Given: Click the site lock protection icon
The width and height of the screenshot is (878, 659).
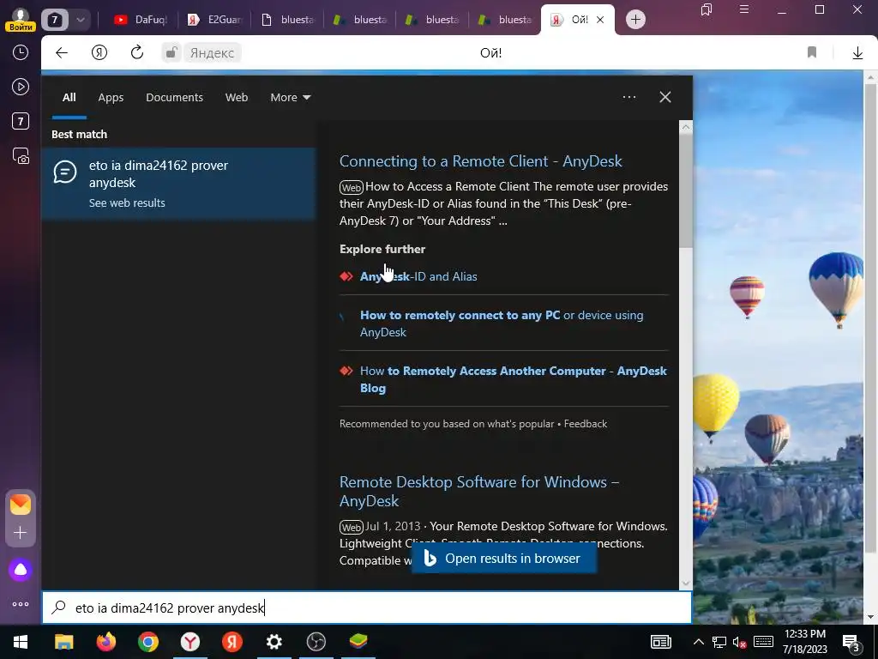Looking at the screenshot, I should click(171, 52).
